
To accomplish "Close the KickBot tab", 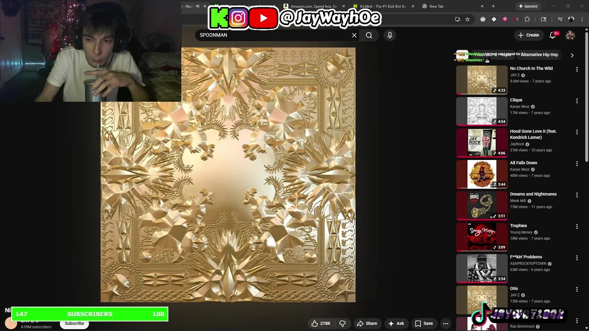I will (x=413, y=6).
